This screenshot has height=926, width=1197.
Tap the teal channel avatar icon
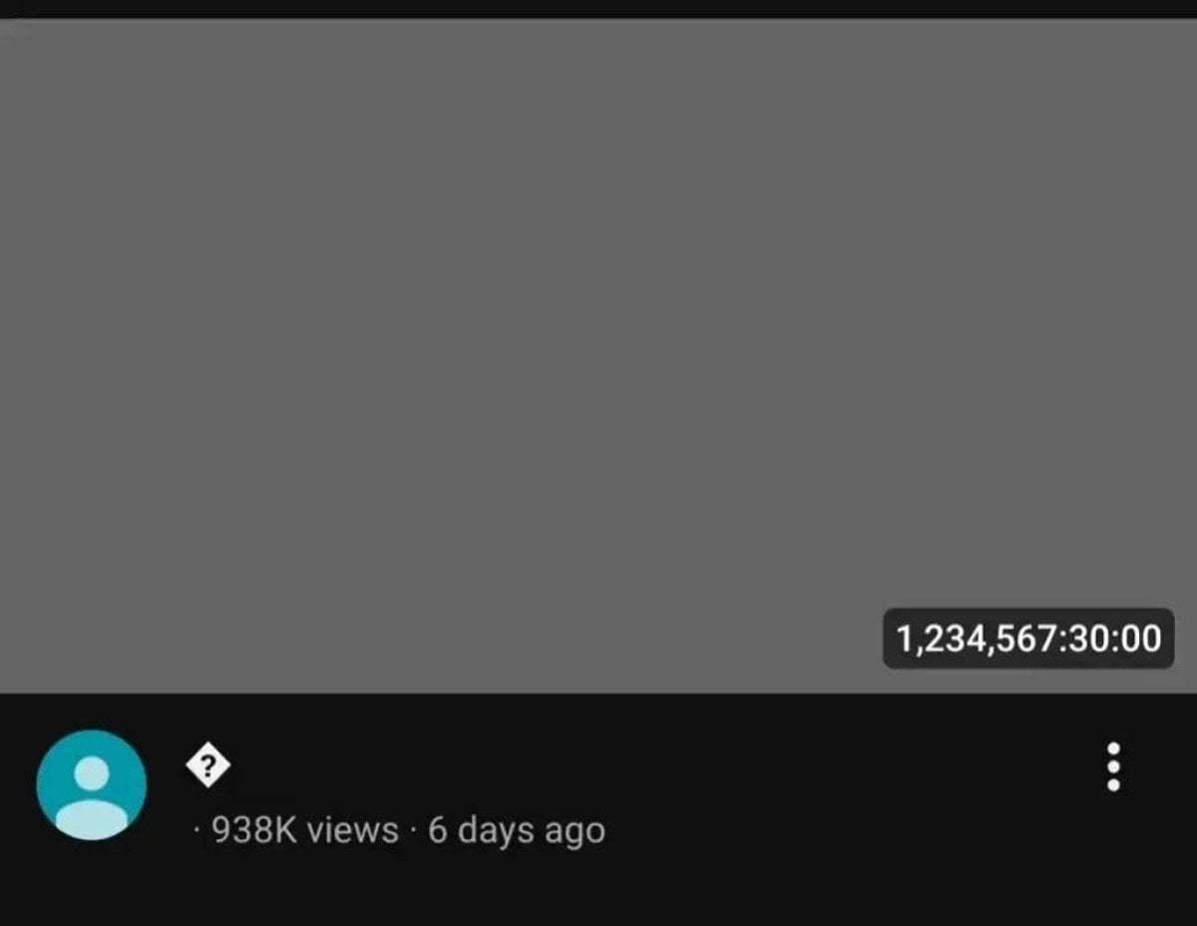[x=92, y=785]
